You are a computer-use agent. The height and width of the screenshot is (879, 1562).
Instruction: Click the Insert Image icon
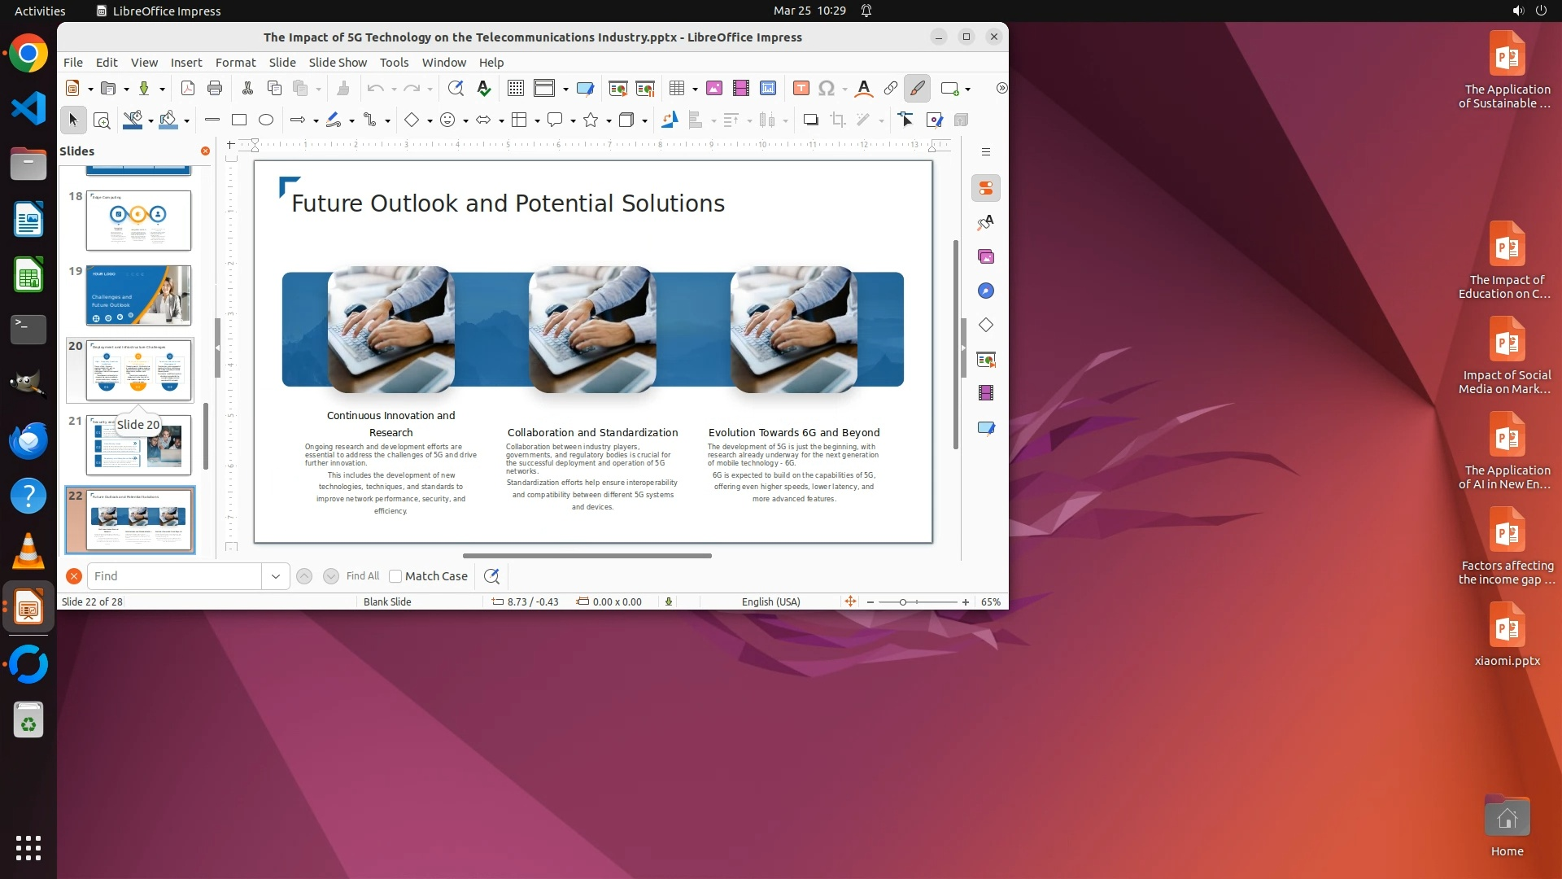[x=714, y=88]
